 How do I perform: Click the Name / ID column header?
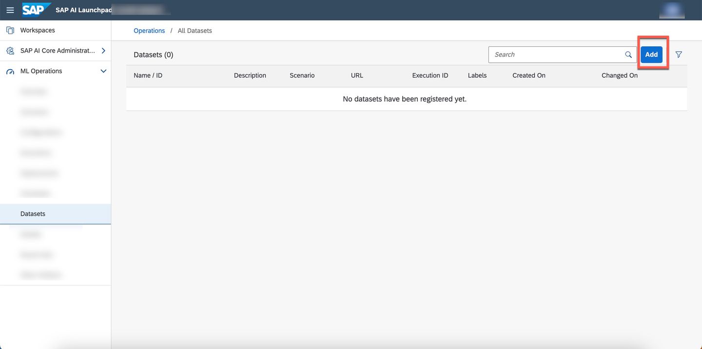[x=148, y=75]
